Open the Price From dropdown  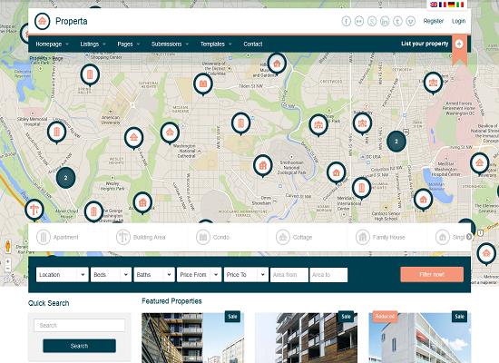(200, 275)
